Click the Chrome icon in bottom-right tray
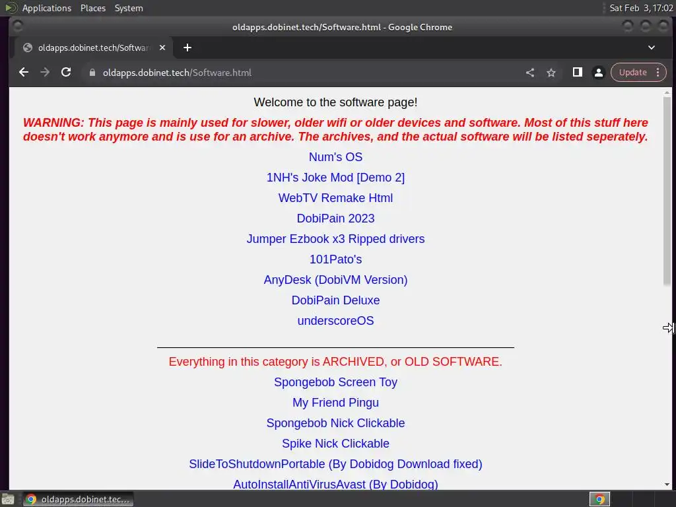 pyautogui.click(x=599, y=499)
